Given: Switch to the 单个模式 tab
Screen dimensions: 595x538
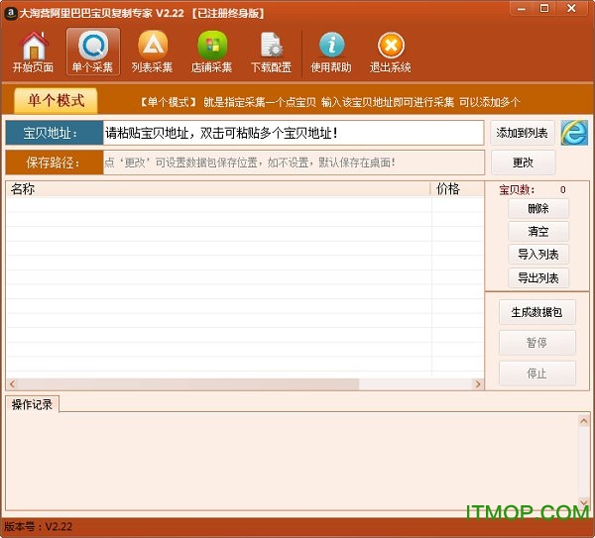Looking at the screenshot, I should click(56, 101).
